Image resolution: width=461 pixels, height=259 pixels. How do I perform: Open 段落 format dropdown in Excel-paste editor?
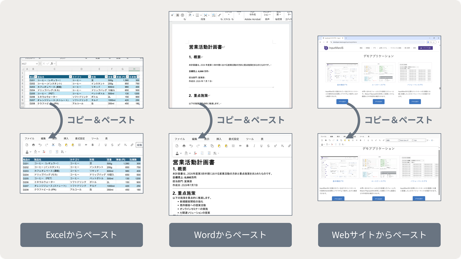click(139, 145)
